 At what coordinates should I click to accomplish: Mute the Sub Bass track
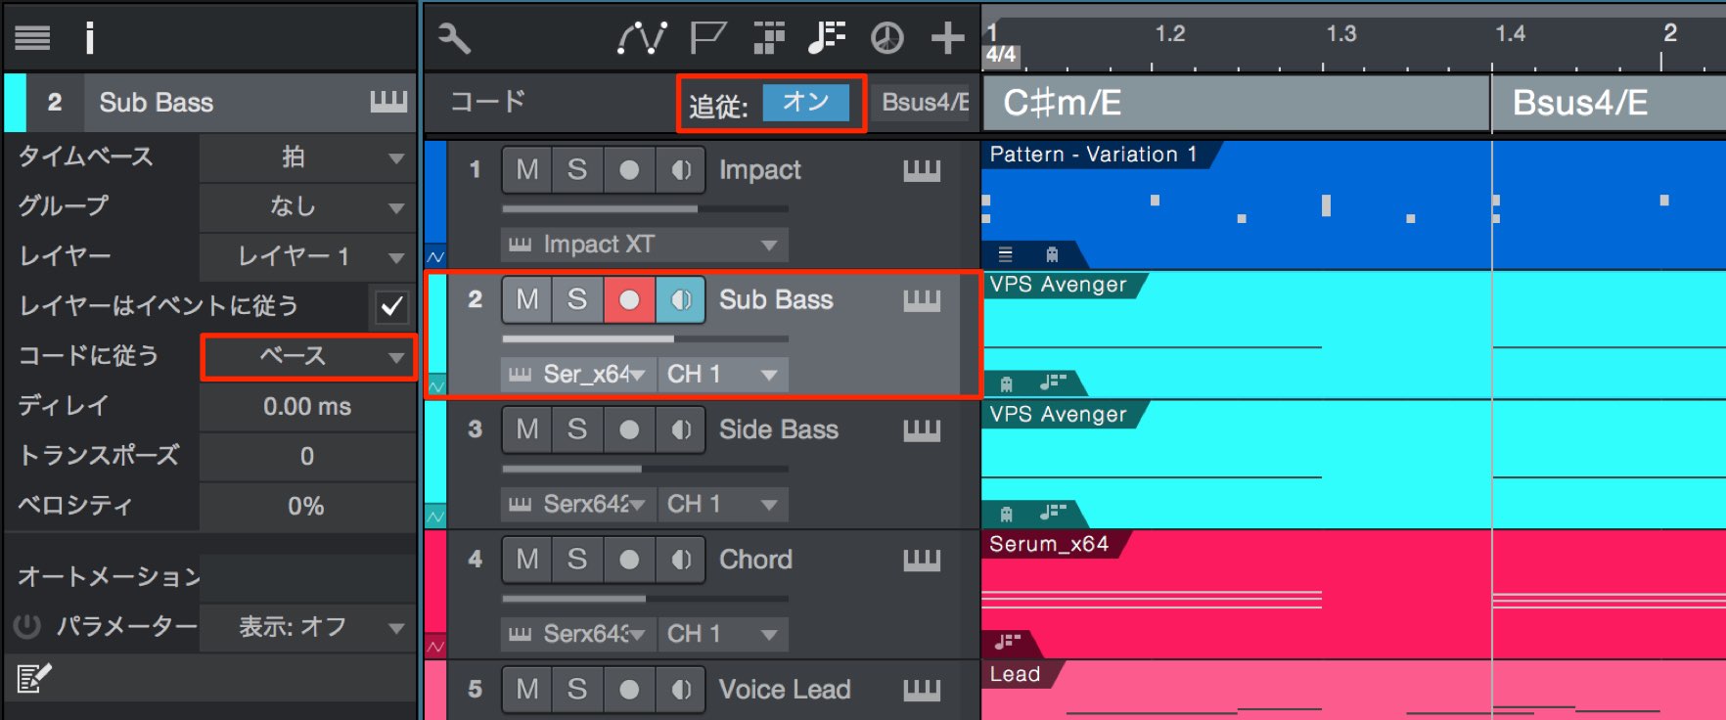[527, 299]
